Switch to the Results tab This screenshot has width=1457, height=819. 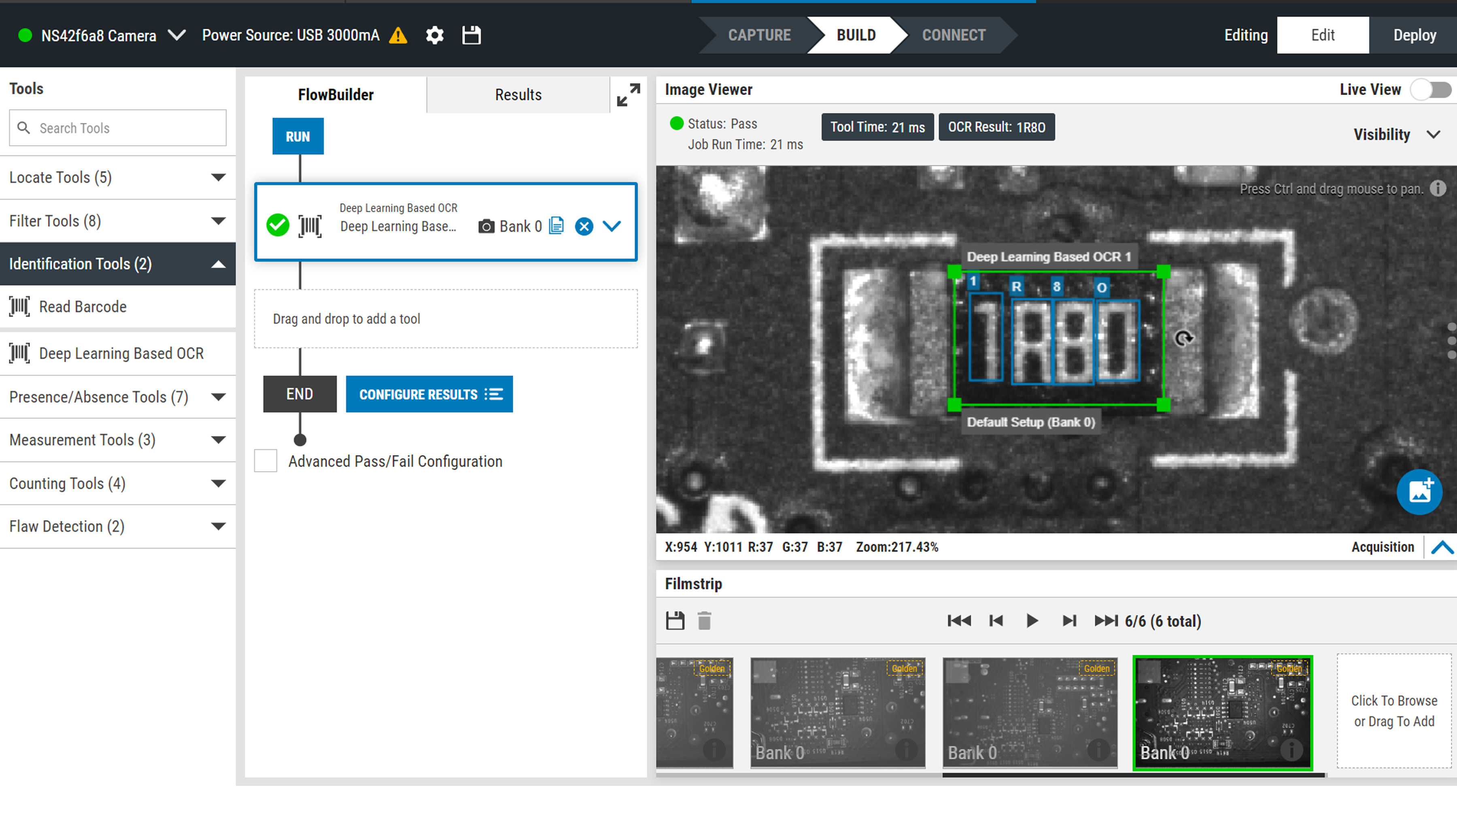(x=518, y=94)
